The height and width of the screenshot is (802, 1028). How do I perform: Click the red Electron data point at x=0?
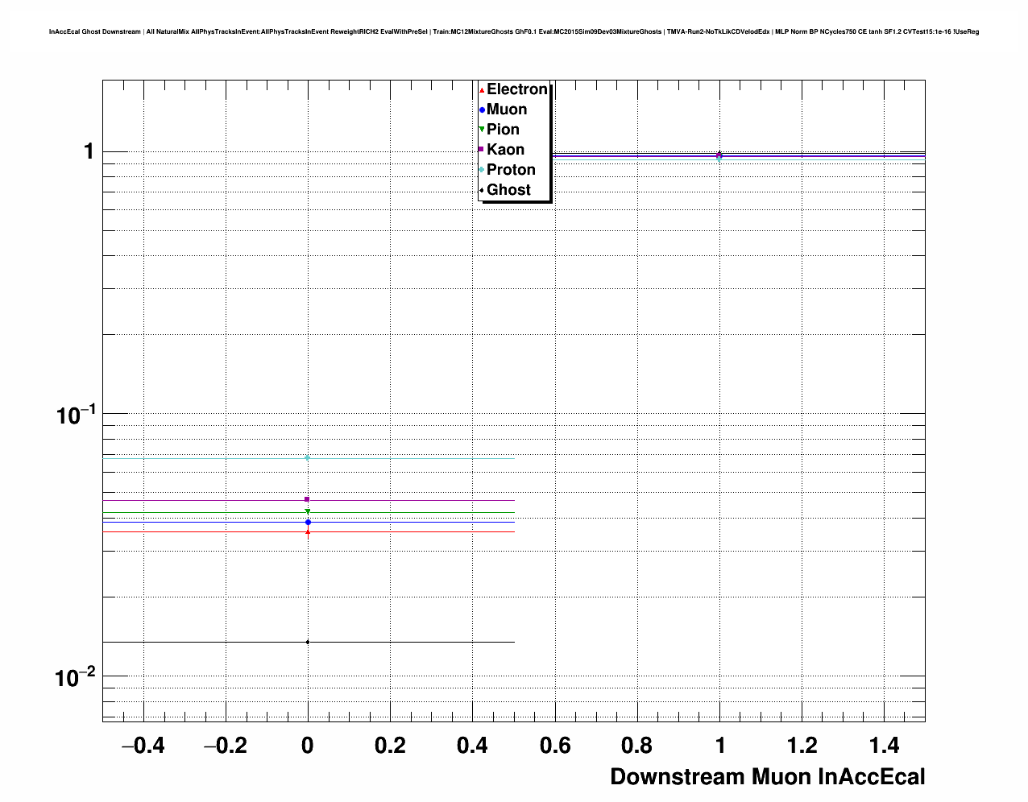pyautogui.click(x=308, y=531)
